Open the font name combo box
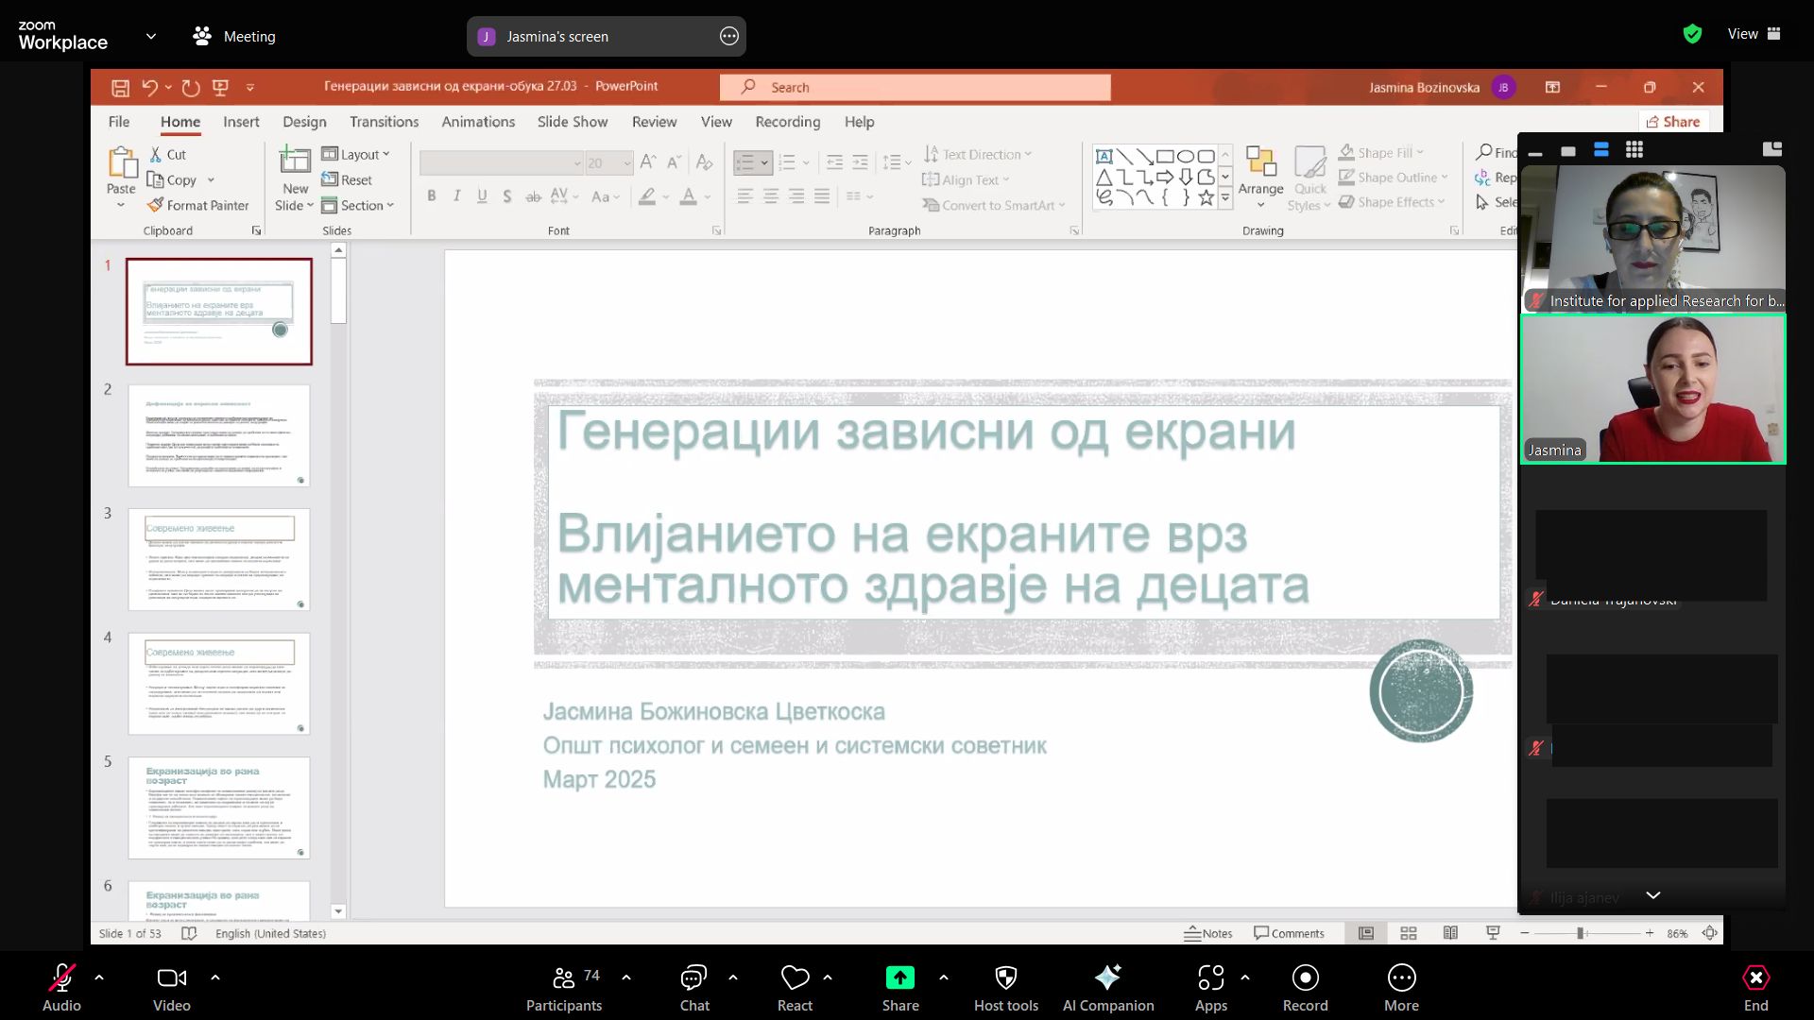Screen dimensions: 1814x1020 pos(502,162)
